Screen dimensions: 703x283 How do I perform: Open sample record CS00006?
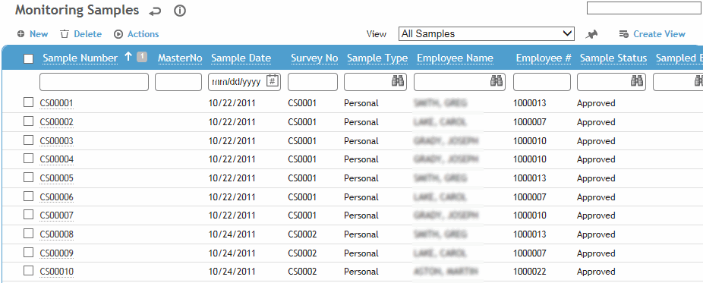[56, 197]
